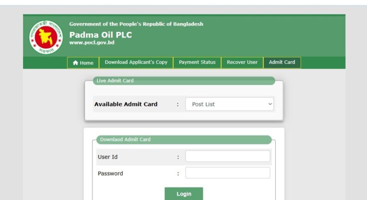
Task: Select Recover User in navigation bar
Action: click(242, 62)
